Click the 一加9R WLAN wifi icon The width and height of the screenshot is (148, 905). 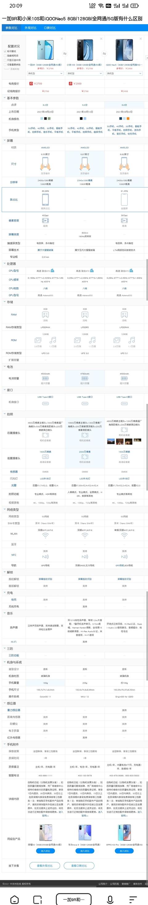coord(46,536)
